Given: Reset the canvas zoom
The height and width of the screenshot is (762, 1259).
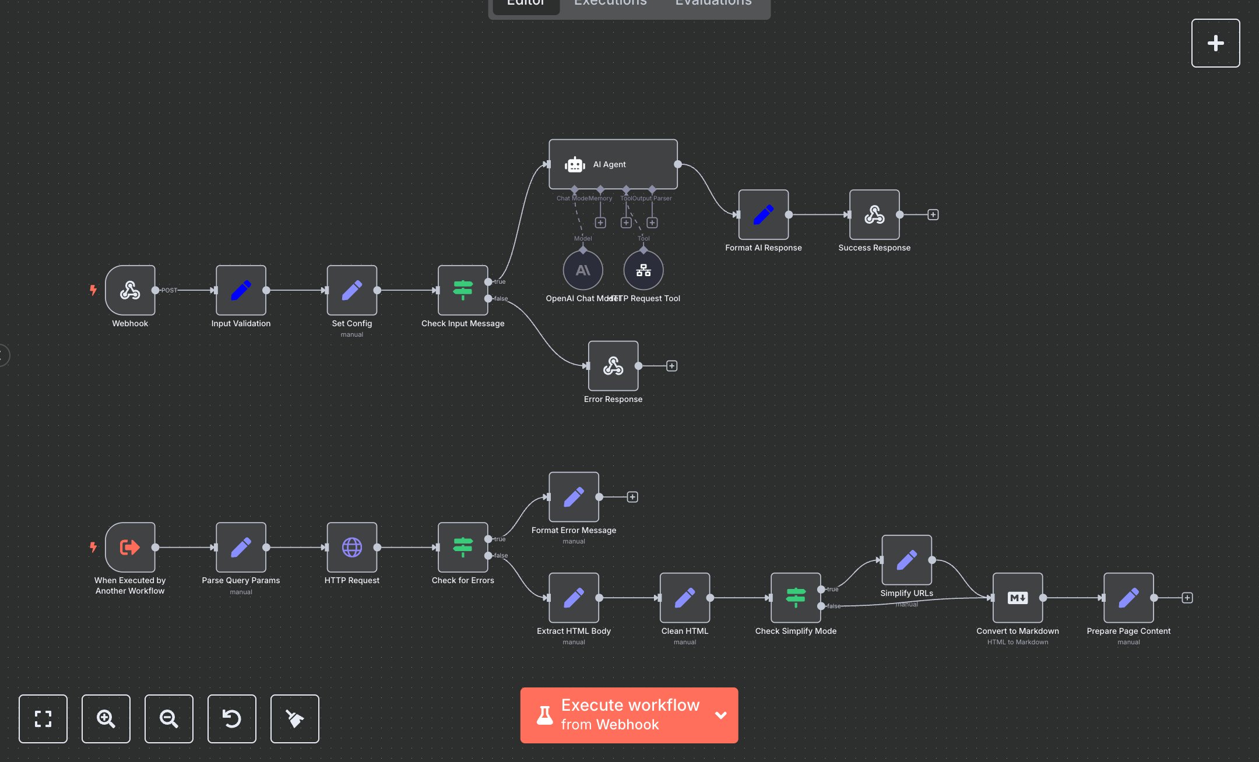Looking at the screenshot, I should coord(232,719).
